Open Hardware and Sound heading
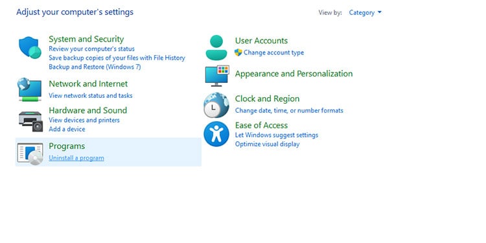Screen dimensions: 486x243 [x=87, y=110]
